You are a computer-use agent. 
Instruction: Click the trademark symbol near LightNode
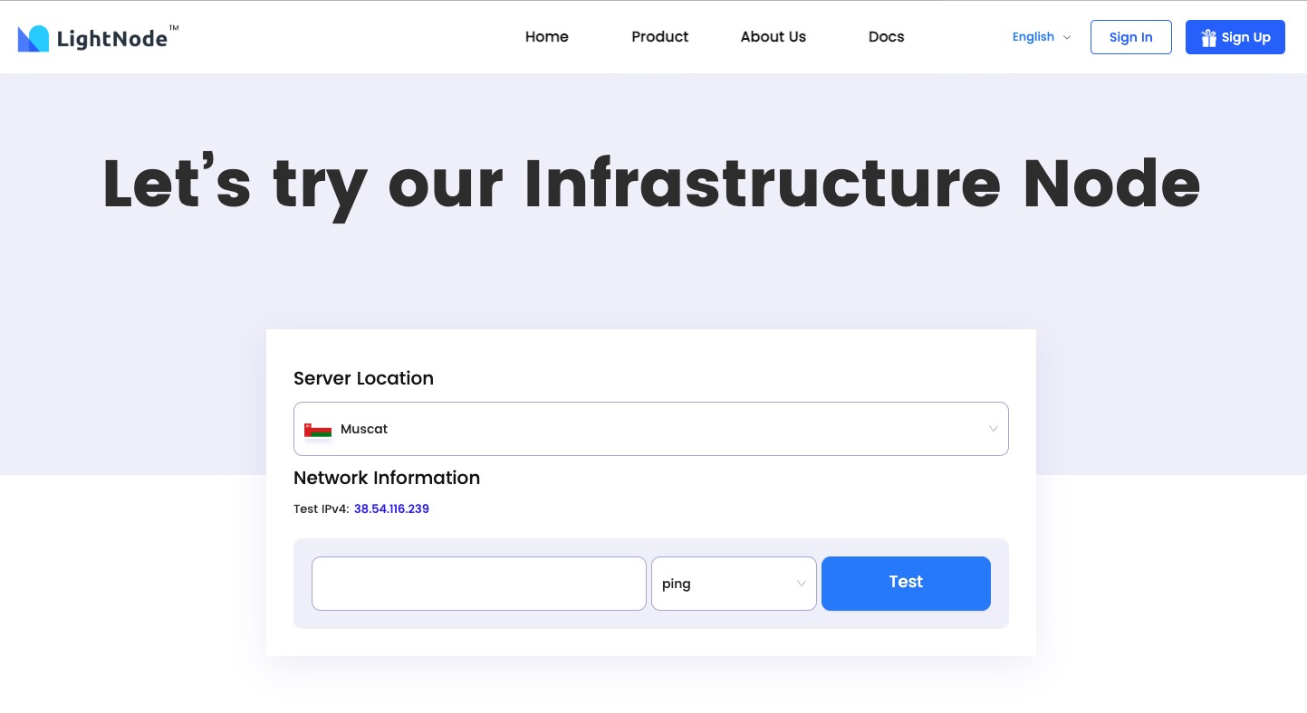click(171, 26)
